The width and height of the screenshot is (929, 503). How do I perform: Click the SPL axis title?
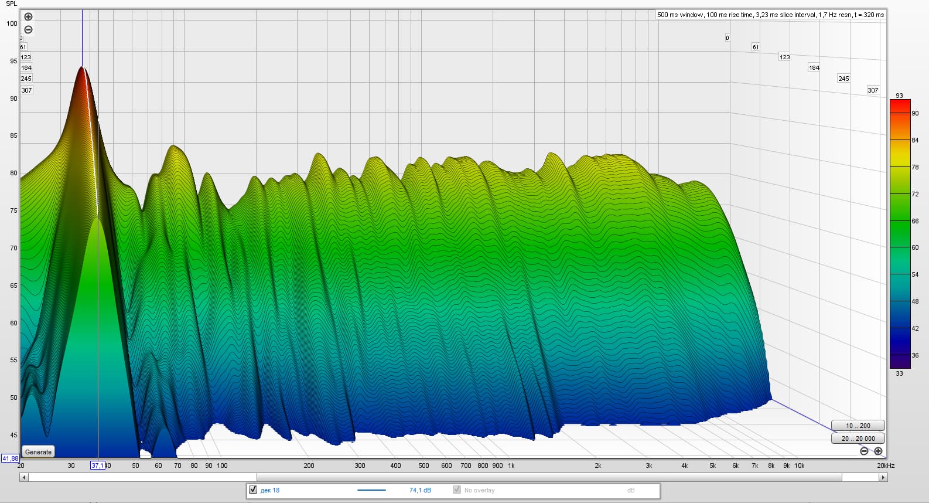12,4
